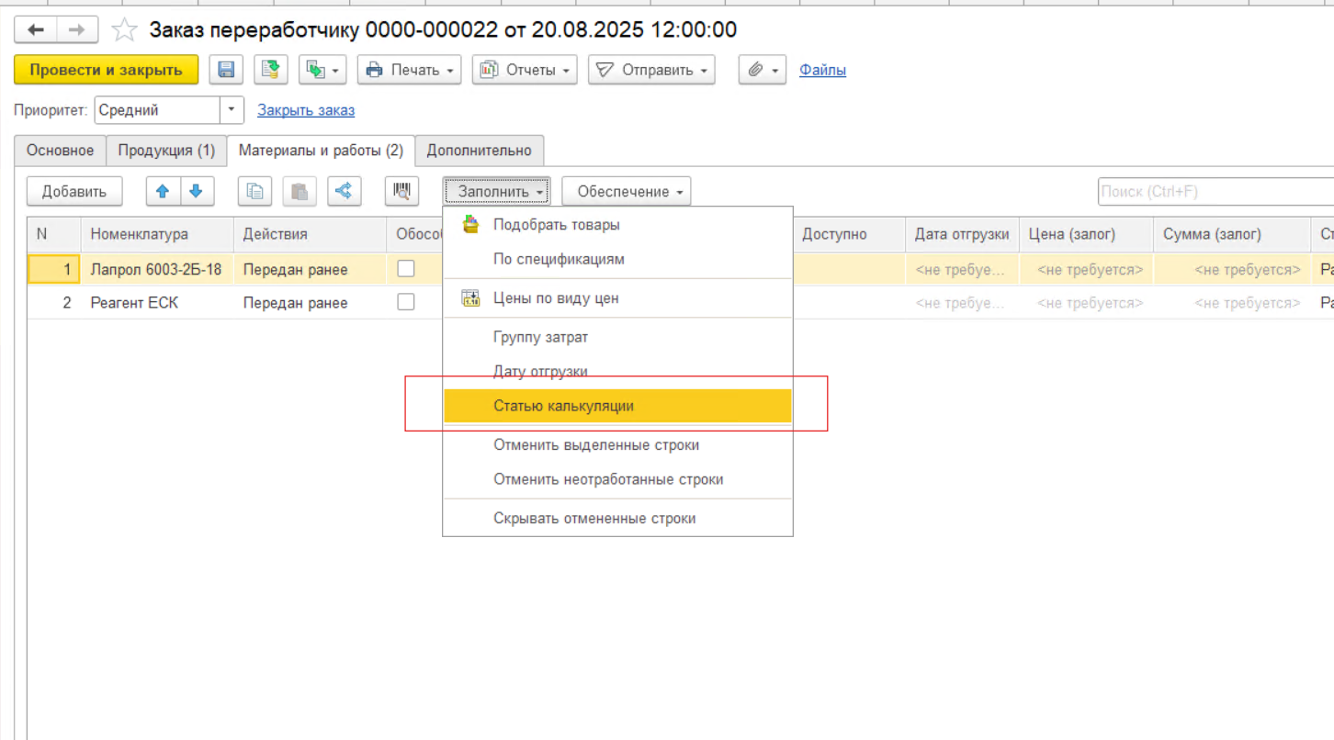This screenshot has width=1334, height=740.
Task: Open the paperclip attachments dropdown
Action: coord(762,70)
